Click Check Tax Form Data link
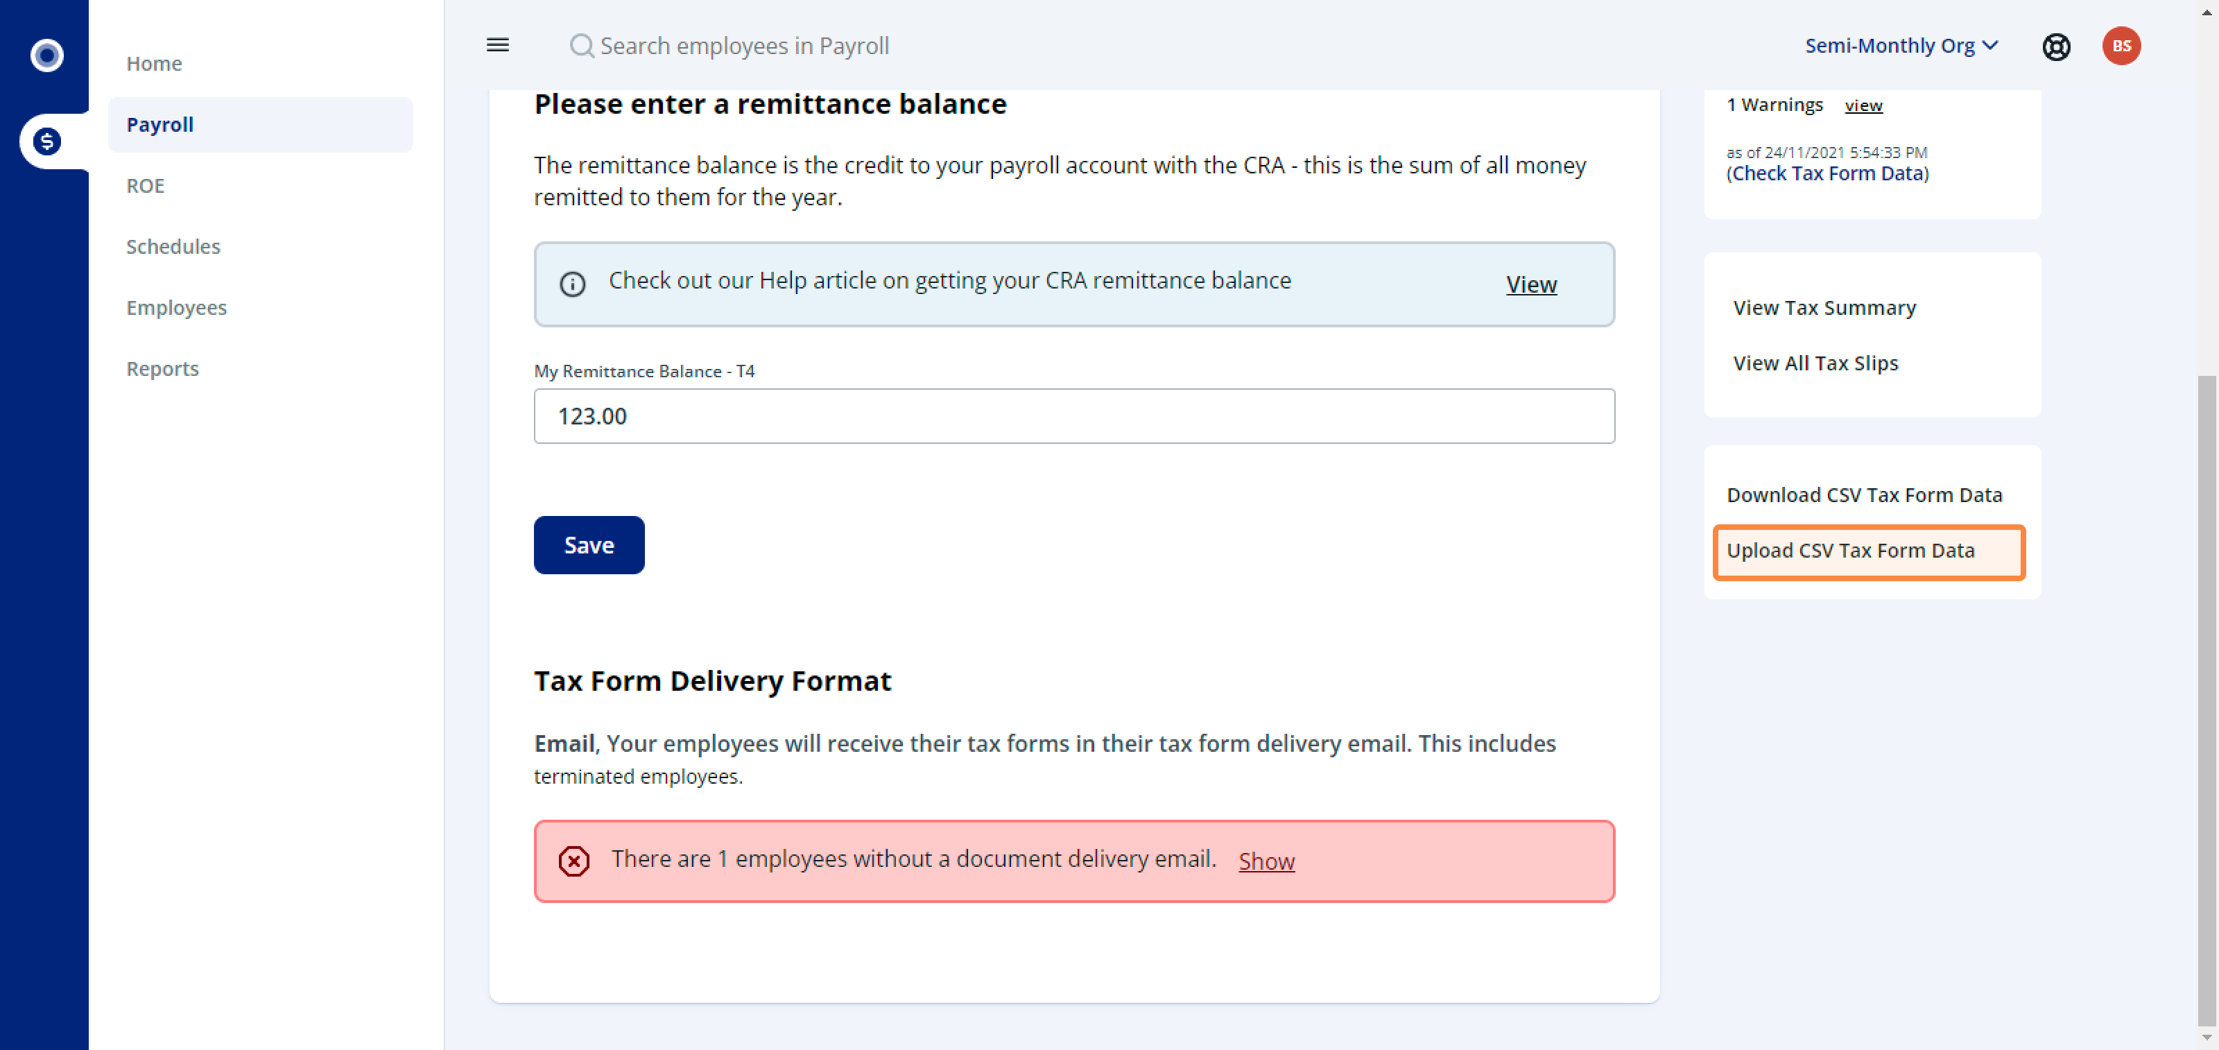The width and height of the screenshot is (2219, 1050). point(1827,173)
